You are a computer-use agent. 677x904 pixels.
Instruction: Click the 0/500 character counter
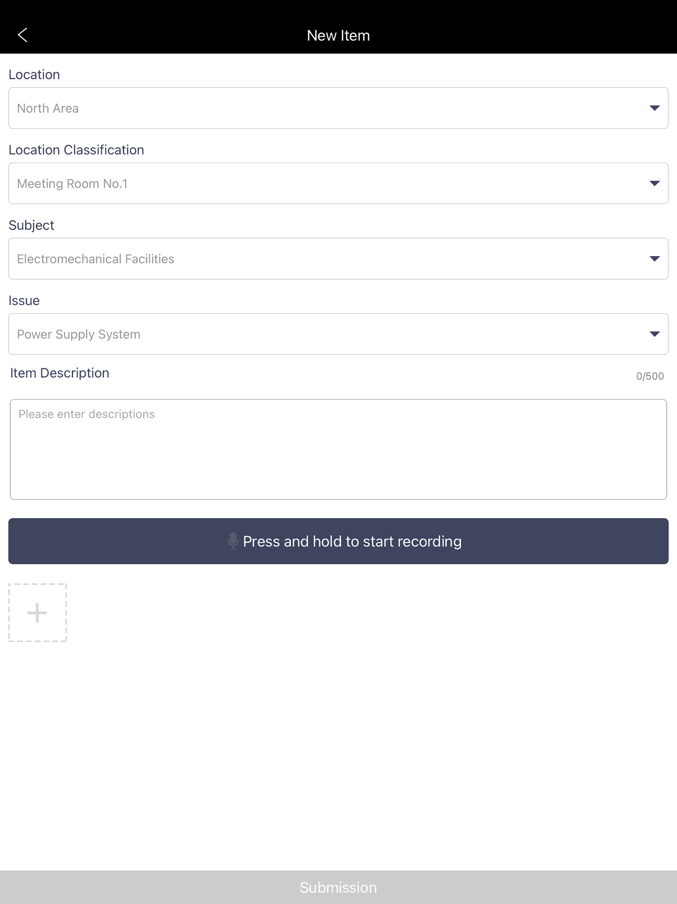point(650,376)
